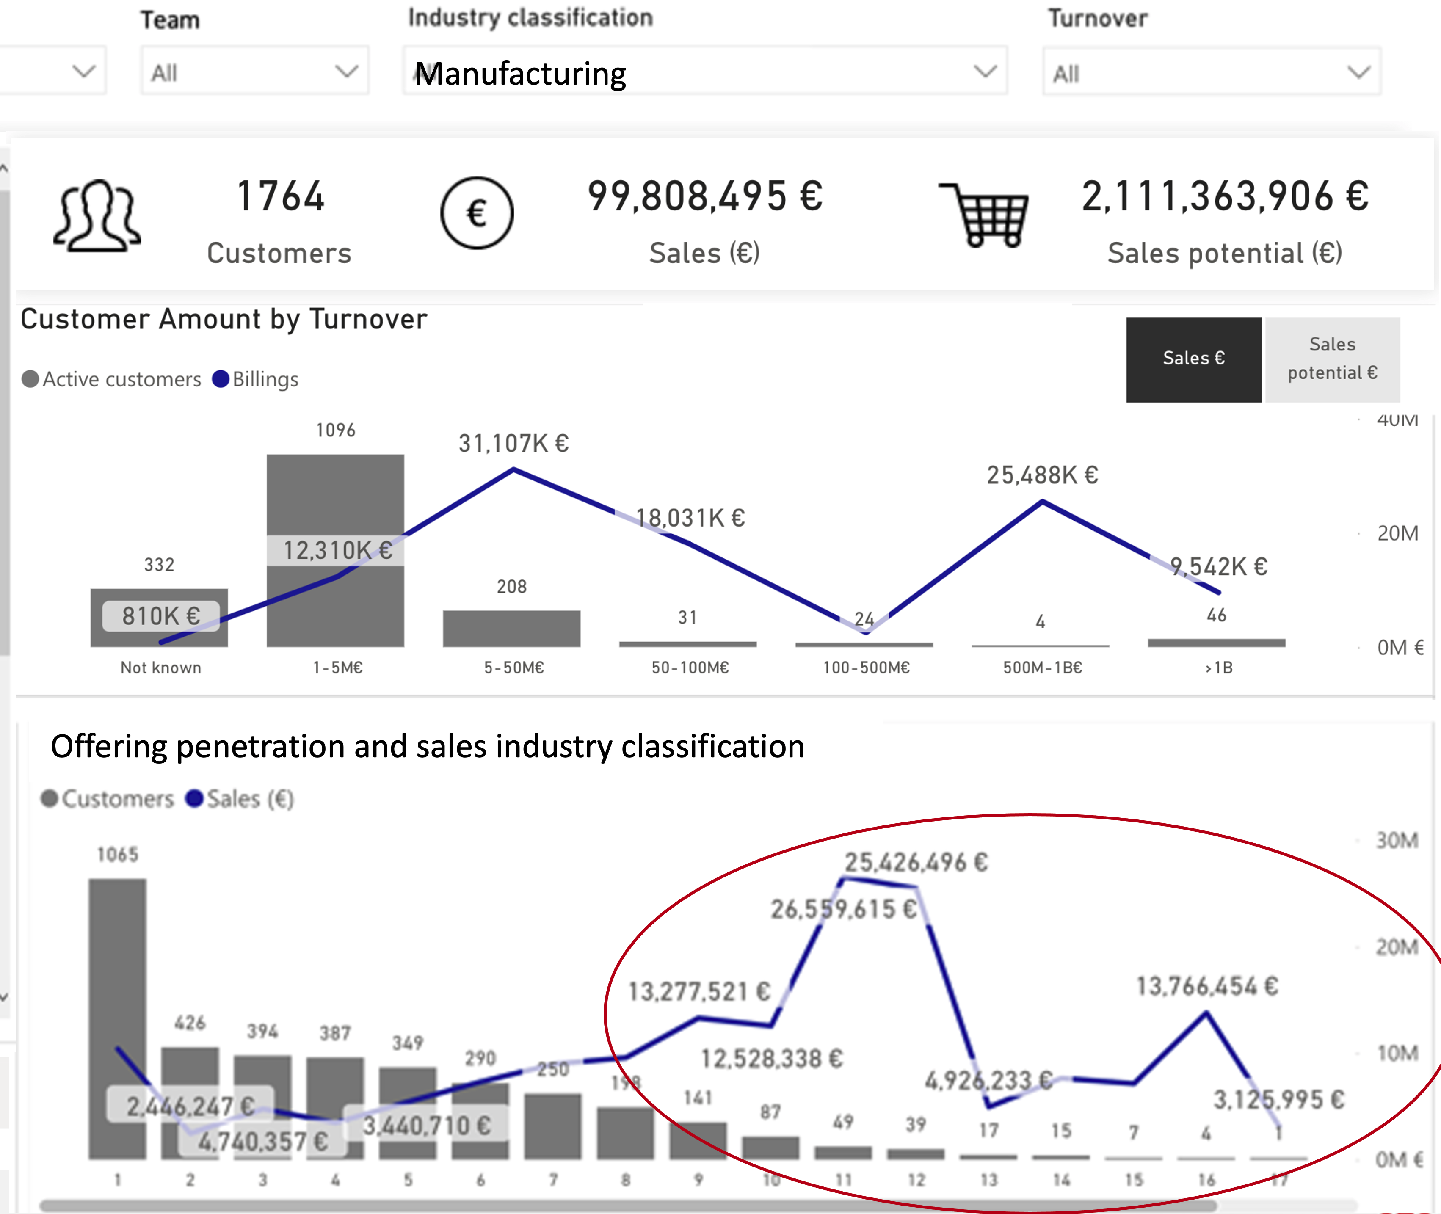The width and height of the screenshot is (1441, 1214).
Task: Click the Active customers legend marker
Action: pos(30,379)
